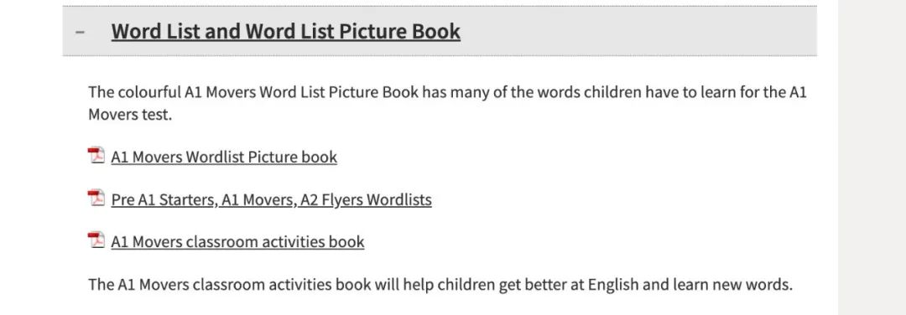Click the light grey margin on the right

tap(872, 157)
